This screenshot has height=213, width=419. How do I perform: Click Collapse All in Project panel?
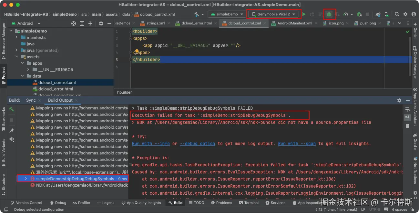pyautogui.click(x=90, y=23)
